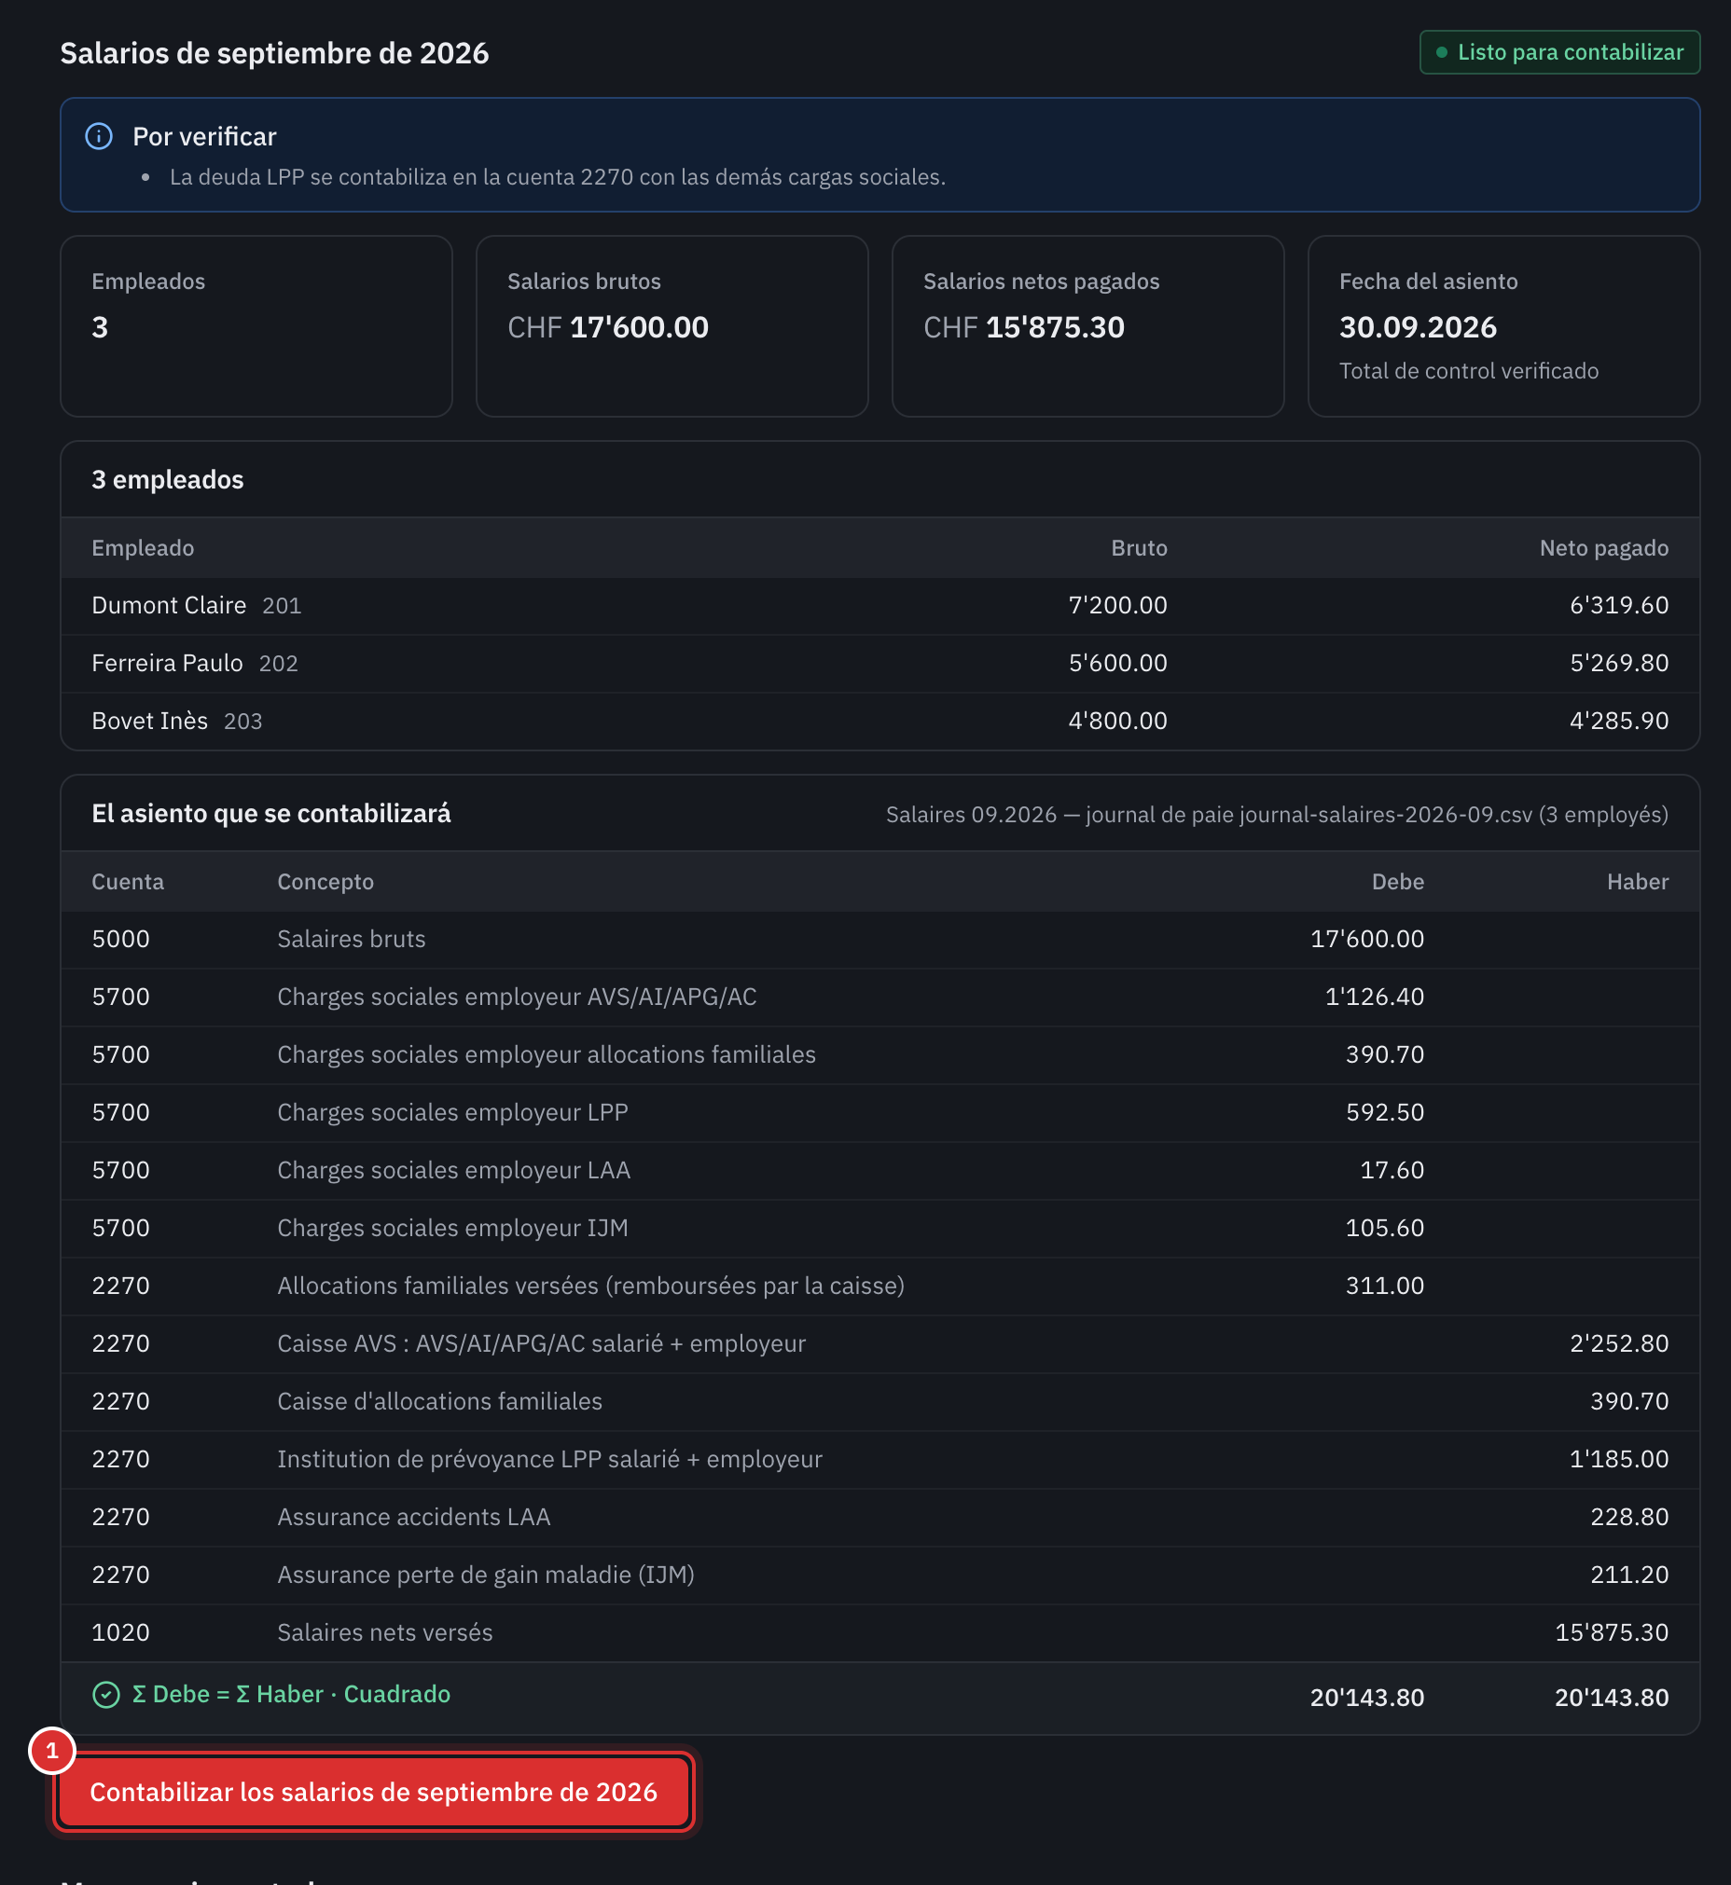Screen dimensions: 1731x1885
Task: Click the Caisse d'allocations familiales line
Action: (x=879, y=1402)
